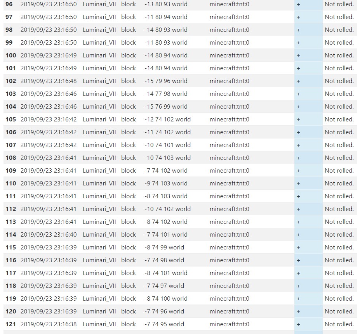
Task: Click Luminari_VII player name in row 107
Action: coord(99,145)
